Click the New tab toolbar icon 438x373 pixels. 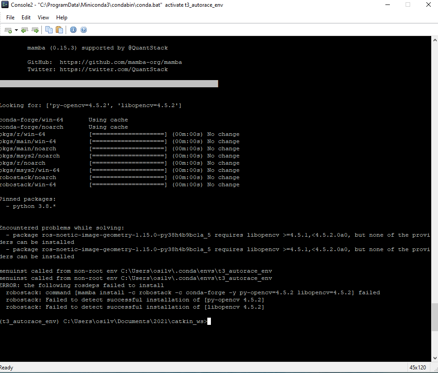coord(9,30)
